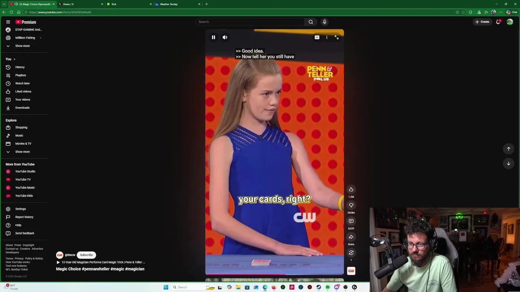Open the Windows Start menu
This screenshot has width=520, height=292.
coord(166,287)
